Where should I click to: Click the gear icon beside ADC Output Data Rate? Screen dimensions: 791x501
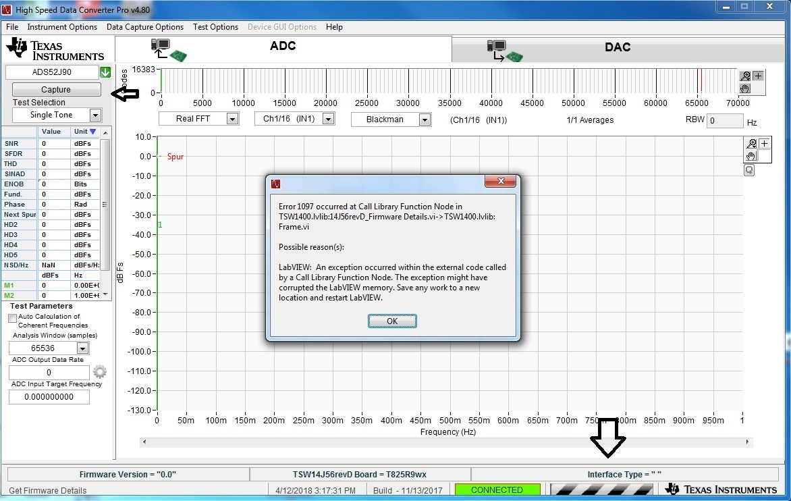click(x=100, y=372)
